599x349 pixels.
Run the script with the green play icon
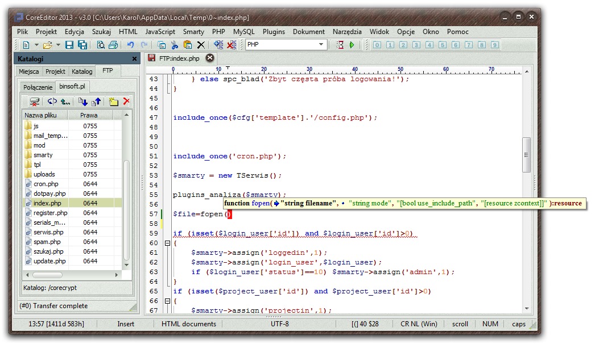pyautogui.click(x=352, y=45)
